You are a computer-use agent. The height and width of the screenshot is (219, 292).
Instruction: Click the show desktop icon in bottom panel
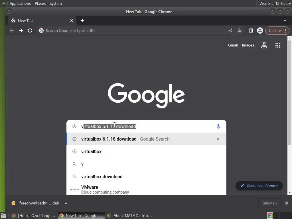point(3,216)
